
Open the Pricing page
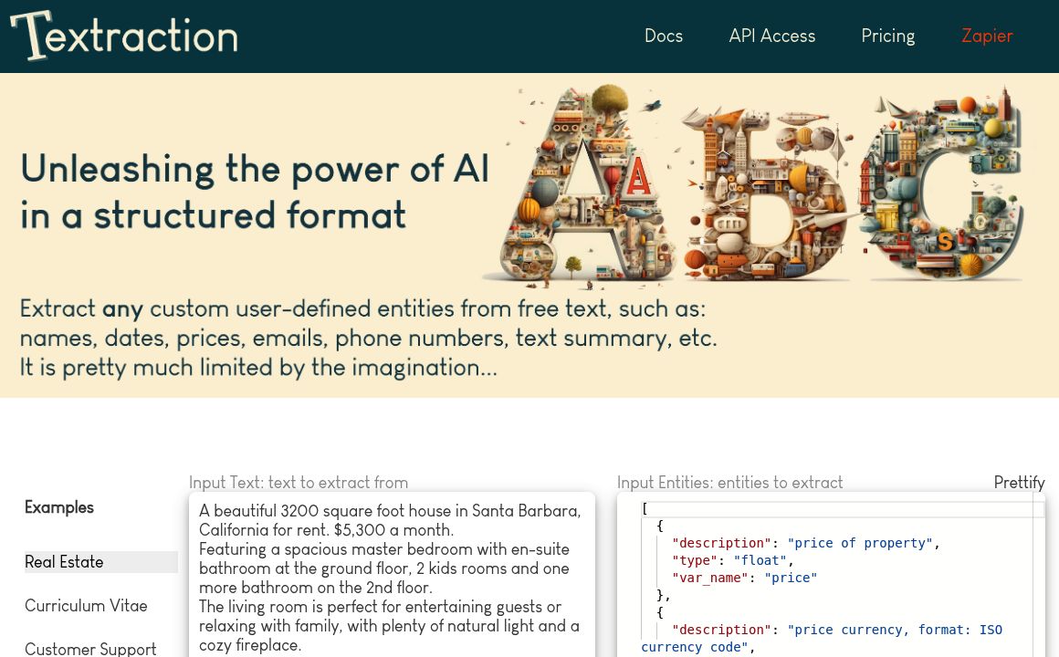[x=887, y=36]
